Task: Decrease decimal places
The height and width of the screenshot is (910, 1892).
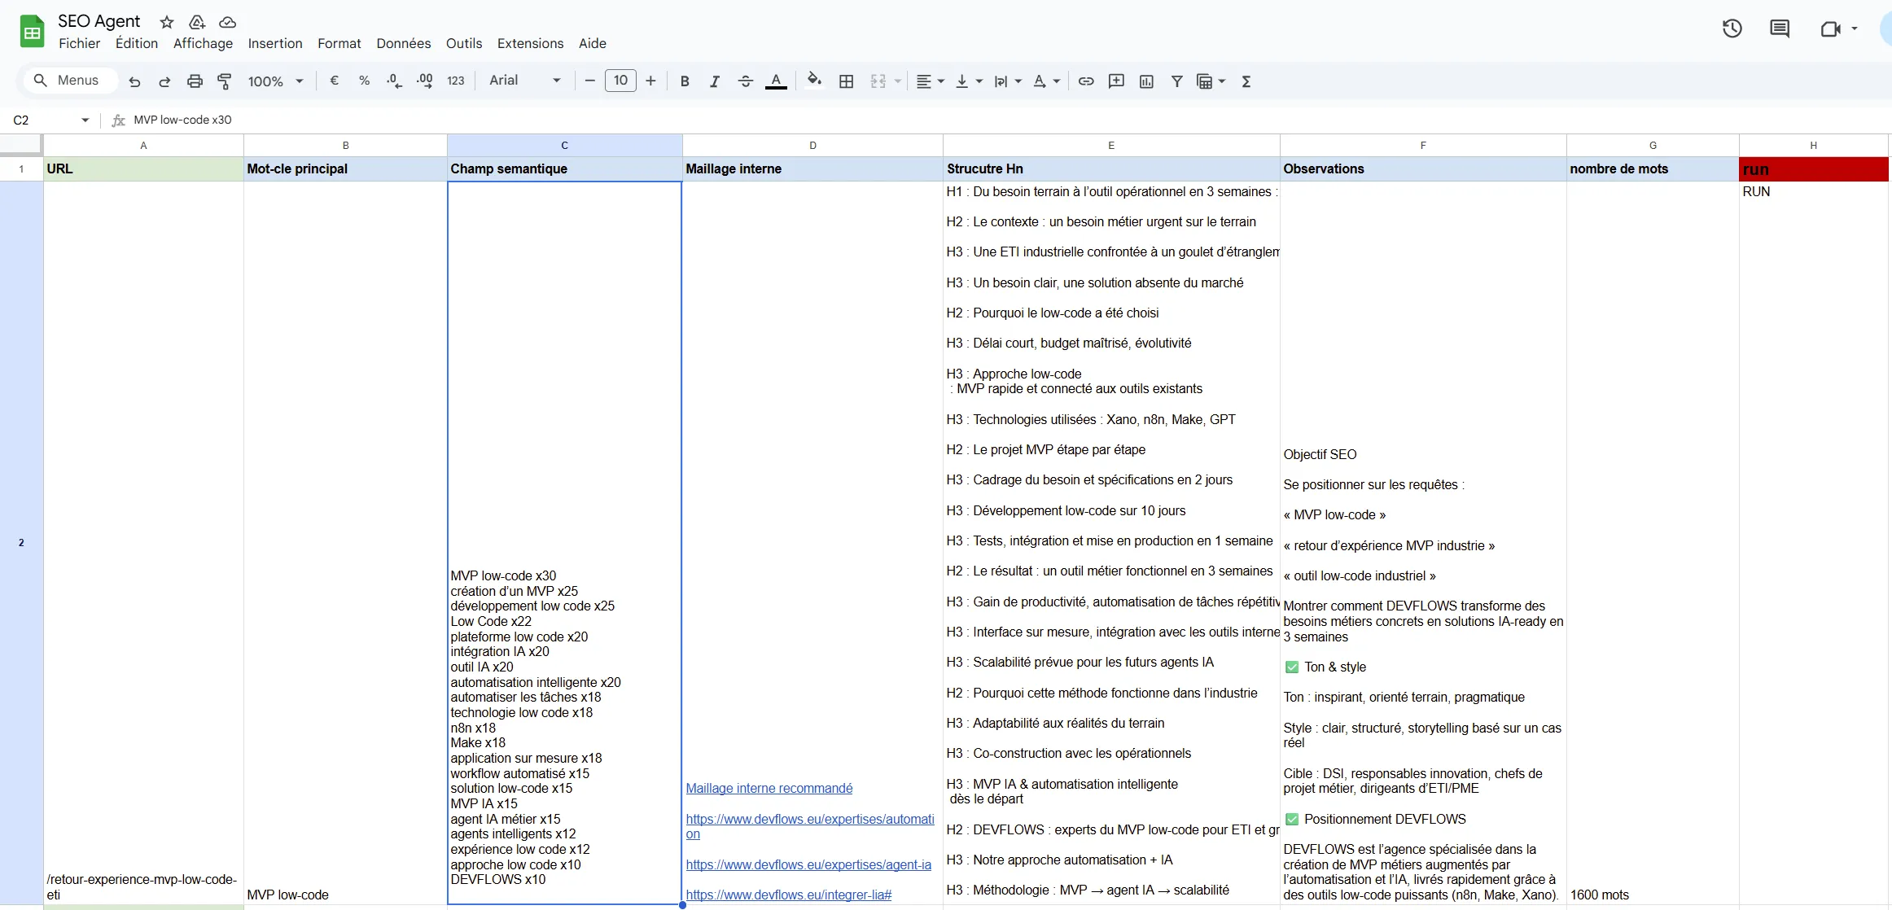Action: [394, 81]
